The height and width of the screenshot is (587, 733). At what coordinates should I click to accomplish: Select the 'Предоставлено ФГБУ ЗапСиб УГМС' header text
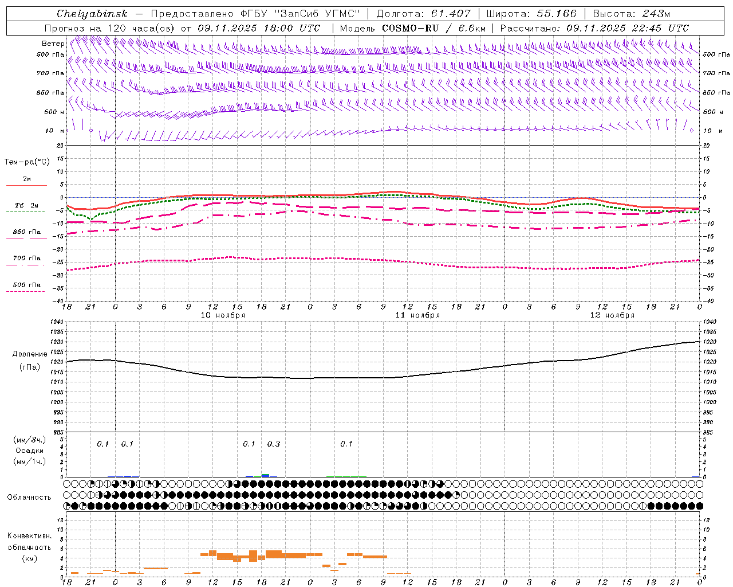tap(255, 14)
